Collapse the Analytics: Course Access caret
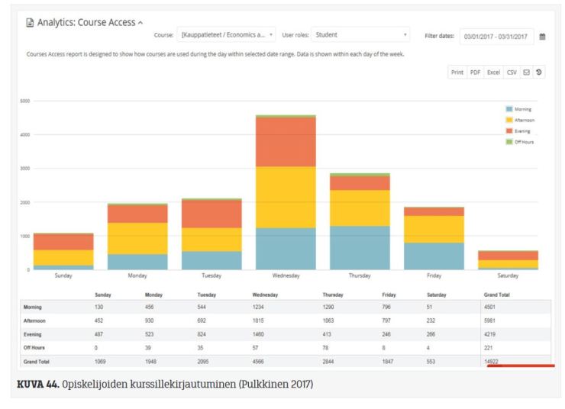Viewport: 565px width, 409px height. coord(144,24)
